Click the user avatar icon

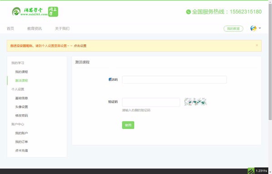coord(253,28)
